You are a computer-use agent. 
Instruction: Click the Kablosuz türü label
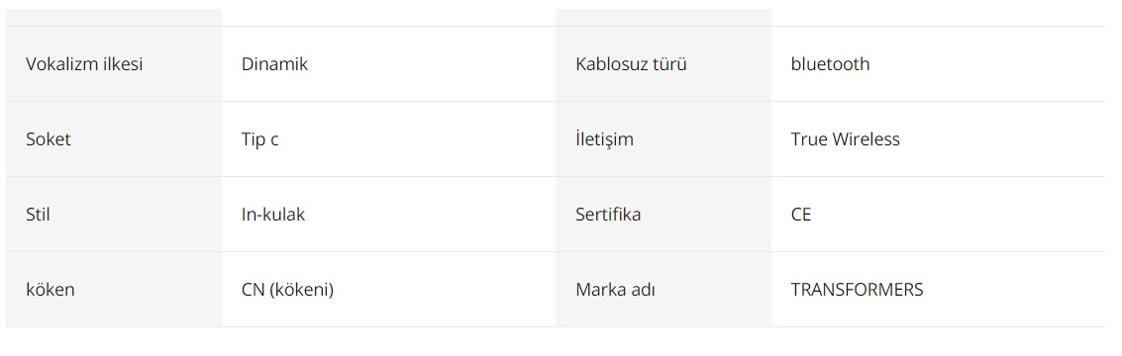[631, 64]
